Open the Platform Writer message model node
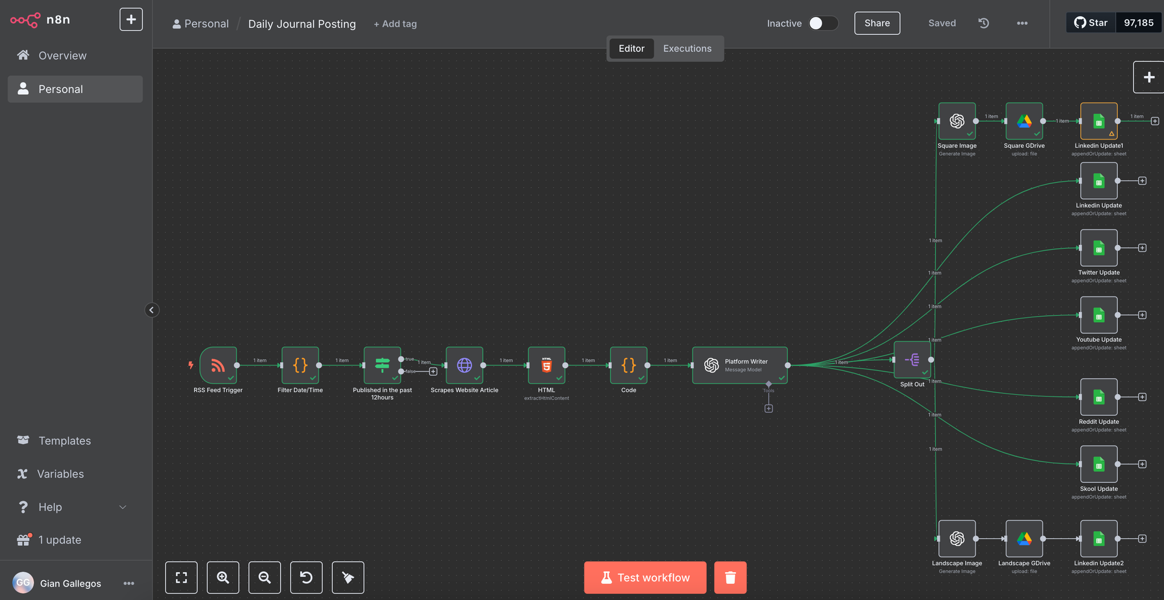The height and width of the screenshot is (600, 1164). (x=740, y=365)
